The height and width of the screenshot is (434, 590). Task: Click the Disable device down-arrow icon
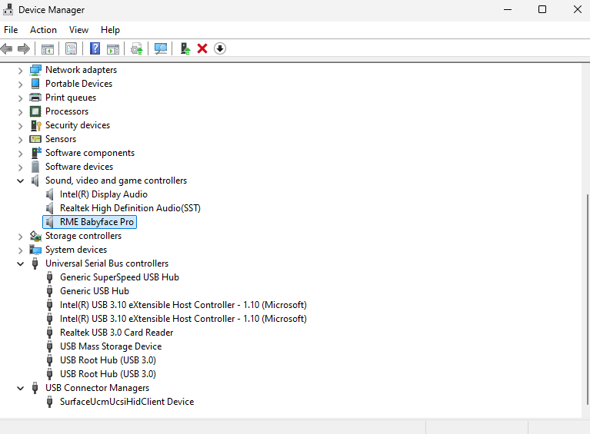point(220,48)
